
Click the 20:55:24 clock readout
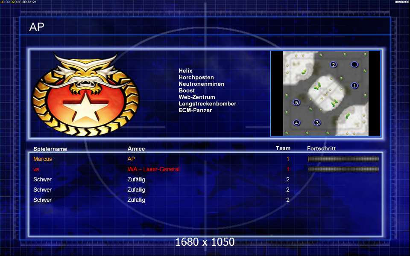coord(29,2)
